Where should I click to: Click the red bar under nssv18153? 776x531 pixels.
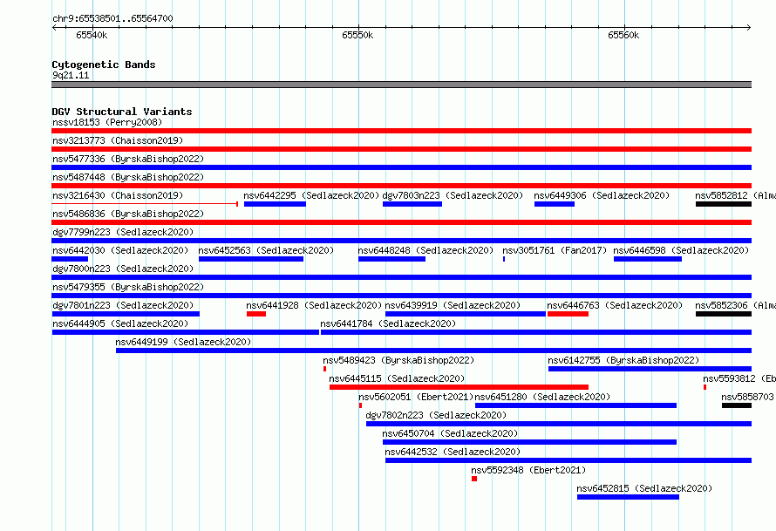pos(401,131)
